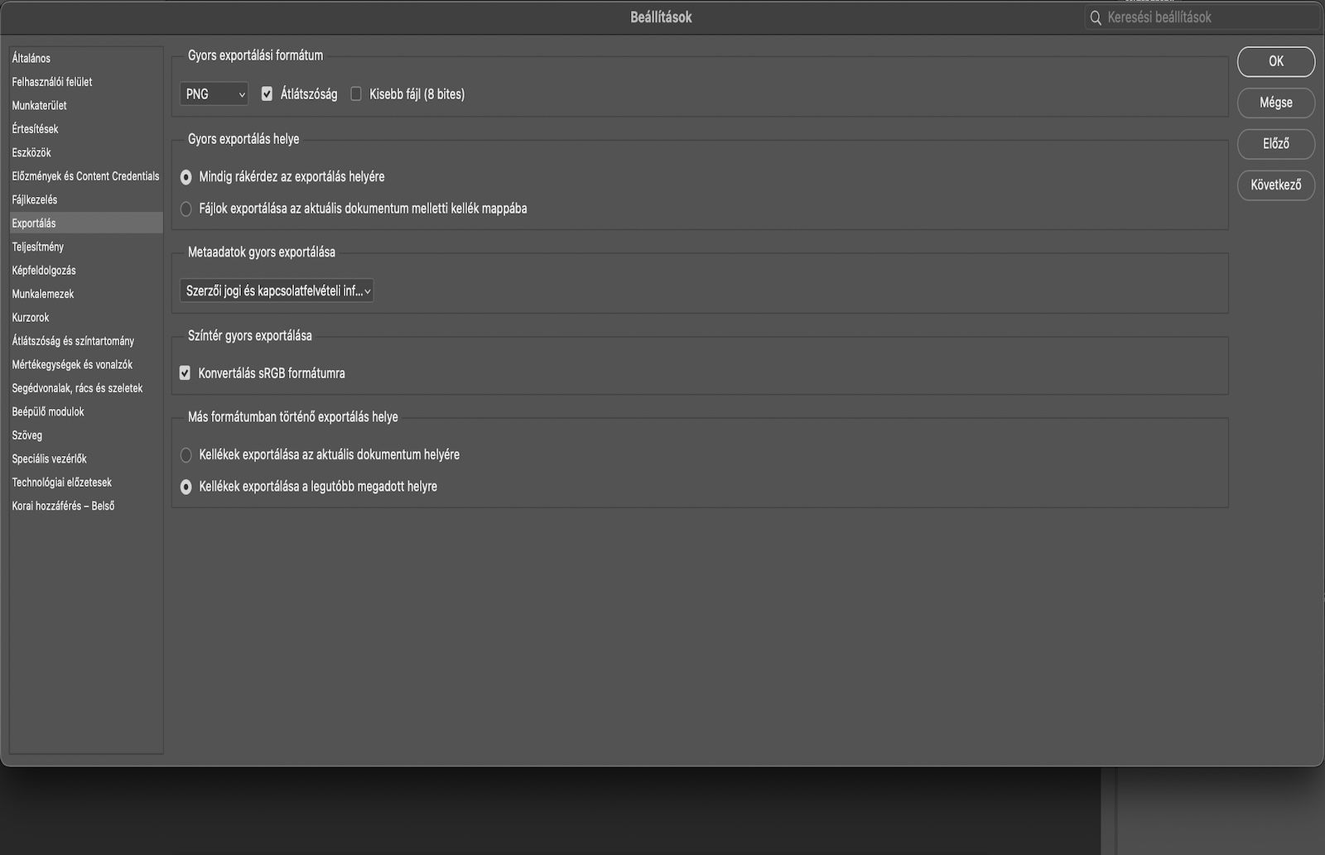Open the Beépülő modulok category
This screenshot has height=855, width=1325.
[x=86, y=412]
